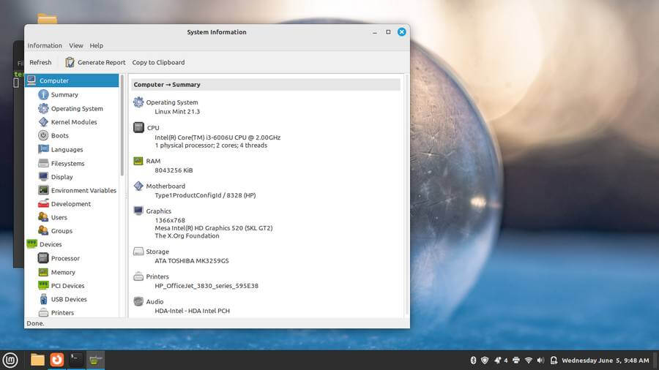Click the 1 physical processor line

tap(211, 145)
